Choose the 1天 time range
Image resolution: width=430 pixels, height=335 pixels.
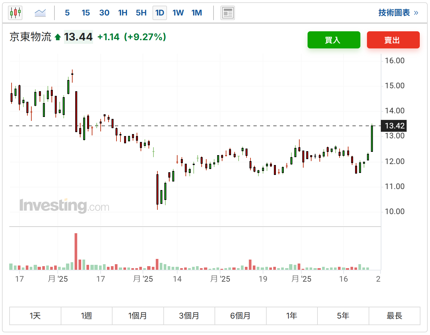tap(35, 316)
